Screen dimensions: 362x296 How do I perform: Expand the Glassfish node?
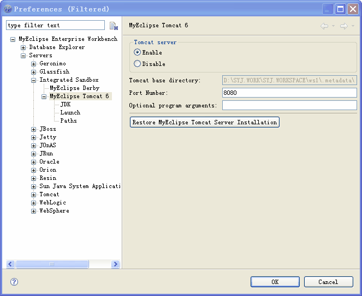click(33, 72)
